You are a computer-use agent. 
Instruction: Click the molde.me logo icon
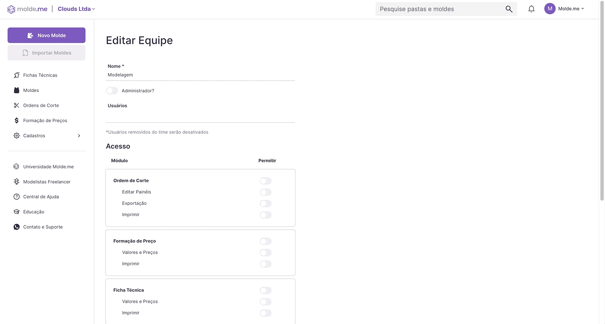[x=11, y=9]
